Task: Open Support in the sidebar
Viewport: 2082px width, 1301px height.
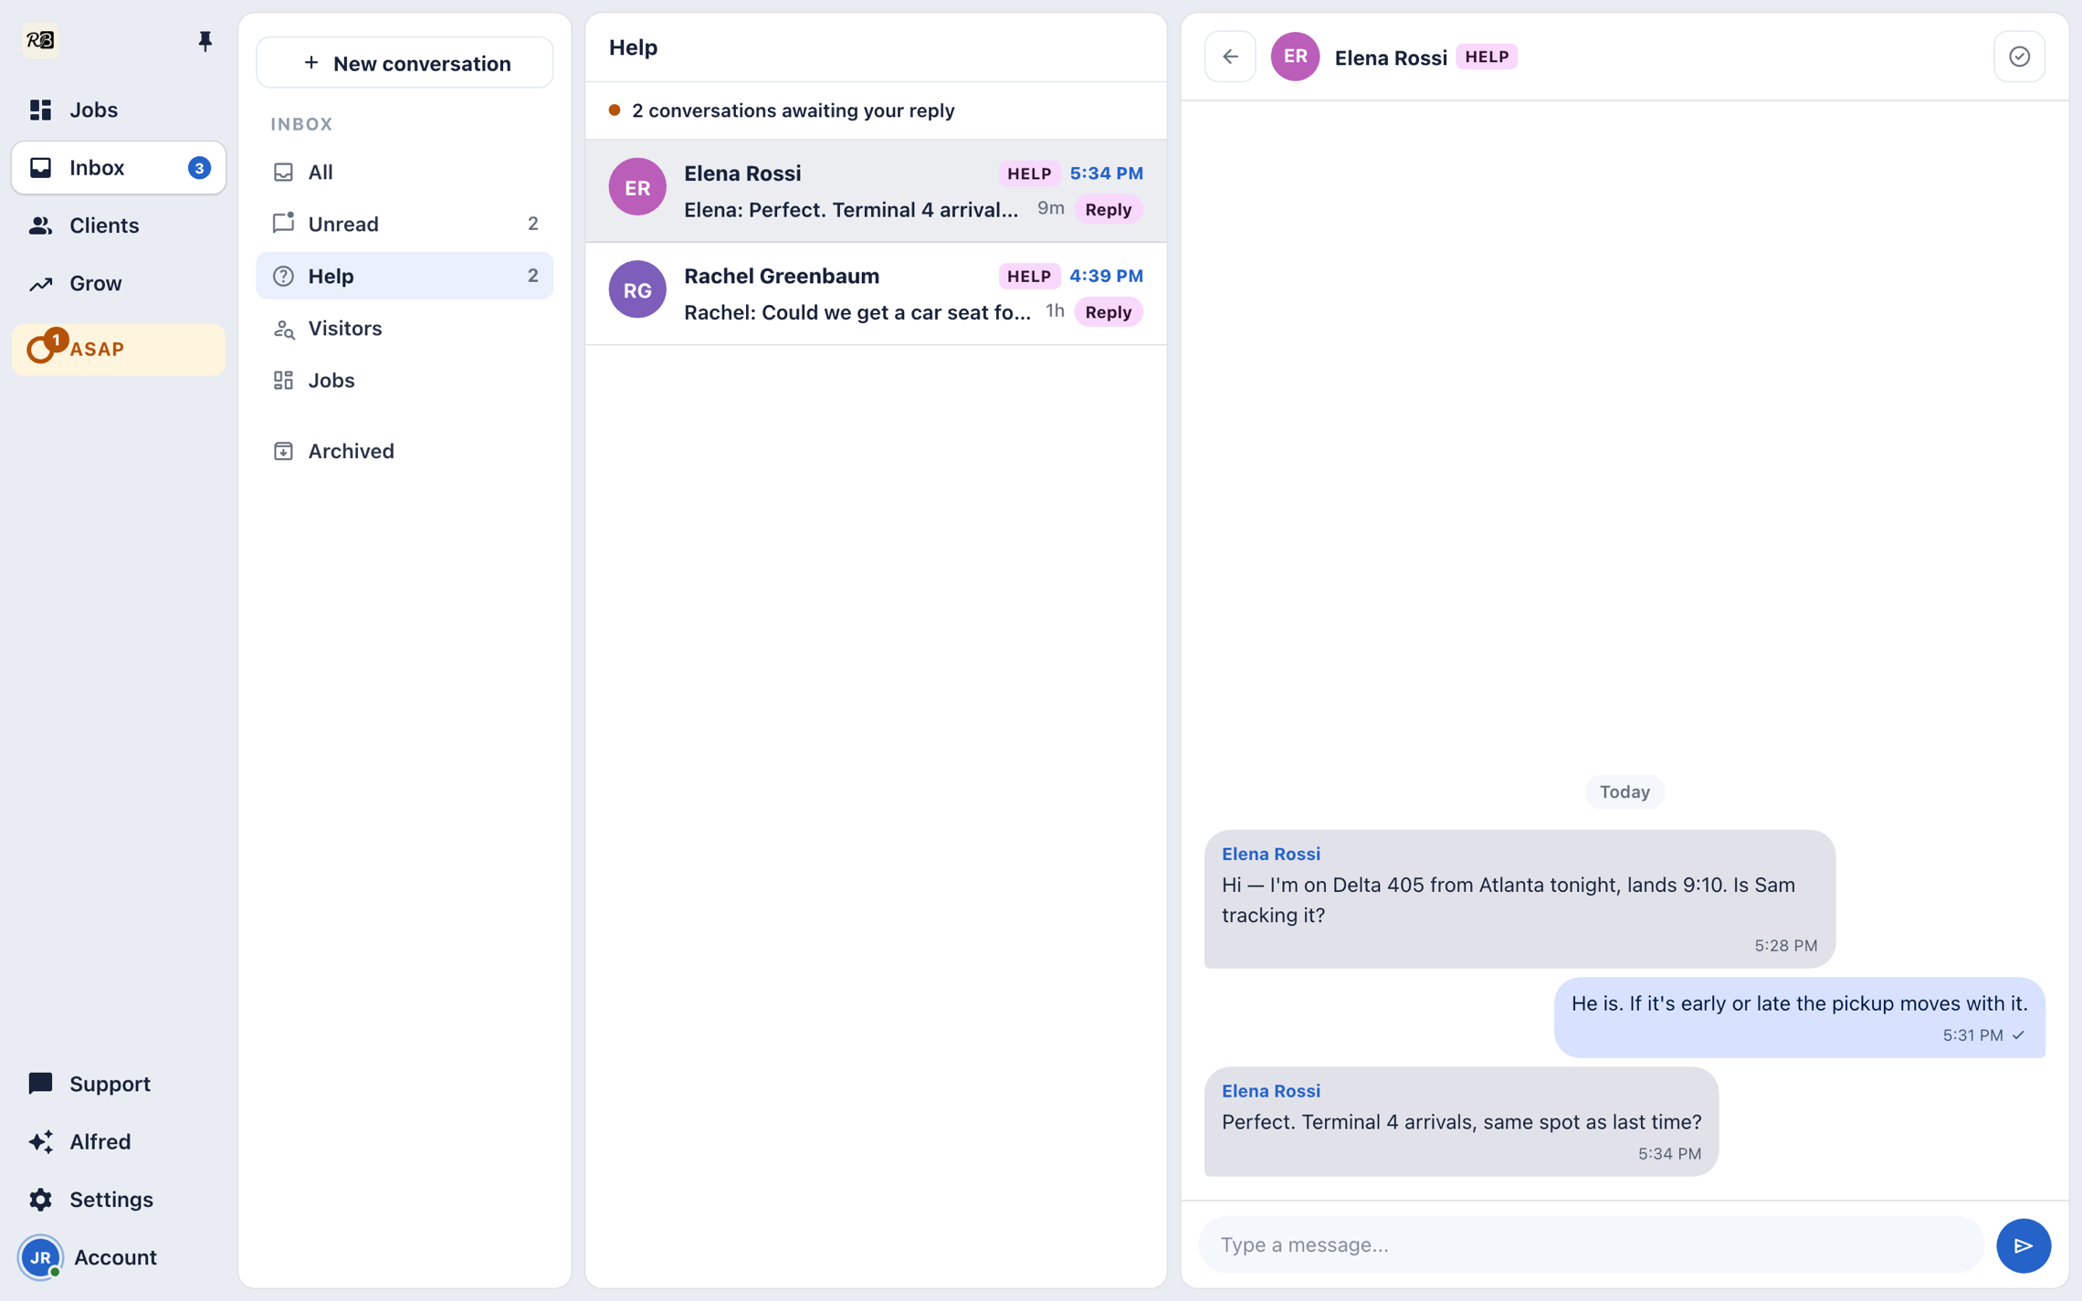Action: click(x=119, y=1084)
